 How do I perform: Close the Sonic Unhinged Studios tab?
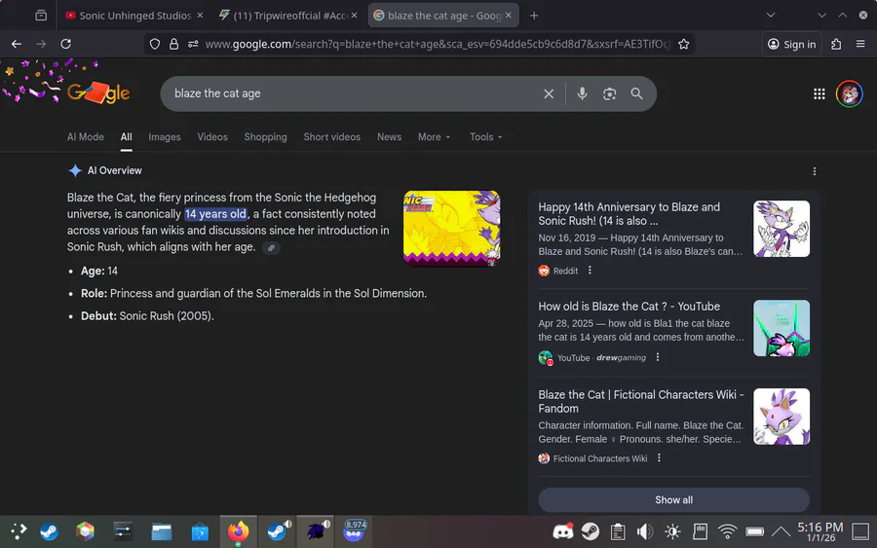click(x=200, y=15)
